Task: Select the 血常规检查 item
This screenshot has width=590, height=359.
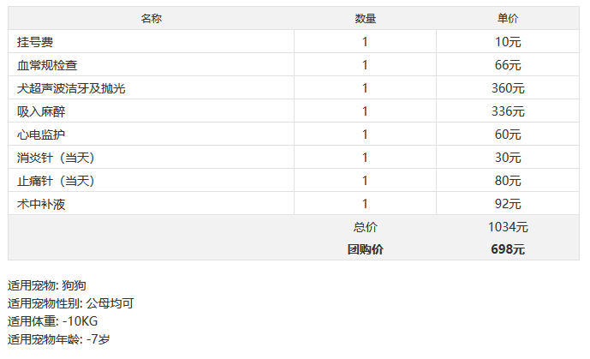Action: coord(47,65)
